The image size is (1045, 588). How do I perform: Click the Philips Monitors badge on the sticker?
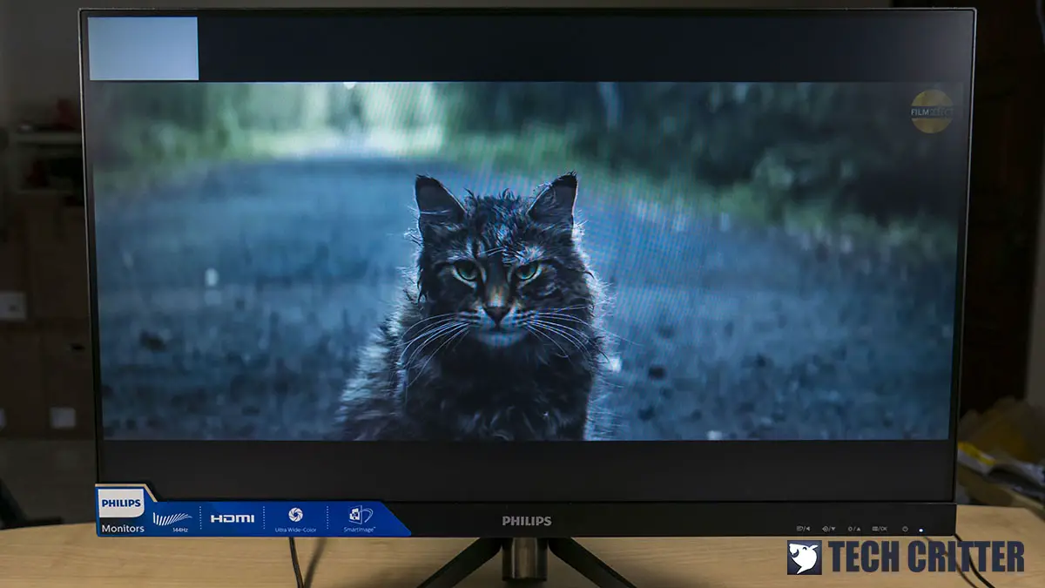[x=123, y=512]
